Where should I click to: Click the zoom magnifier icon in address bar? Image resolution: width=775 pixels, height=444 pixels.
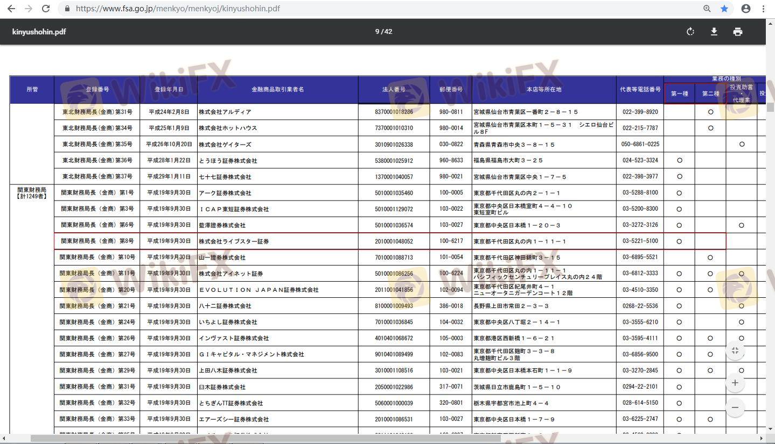coord(707,9)
